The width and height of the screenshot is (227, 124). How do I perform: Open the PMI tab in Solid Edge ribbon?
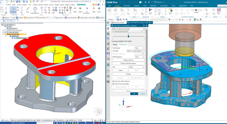point(30,5)
